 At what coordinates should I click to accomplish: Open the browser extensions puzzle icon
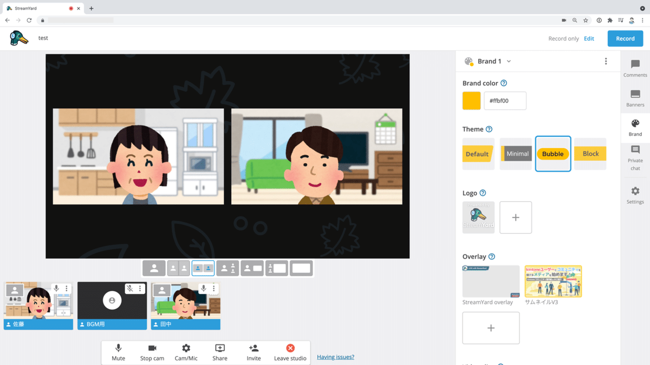[610, 21]
